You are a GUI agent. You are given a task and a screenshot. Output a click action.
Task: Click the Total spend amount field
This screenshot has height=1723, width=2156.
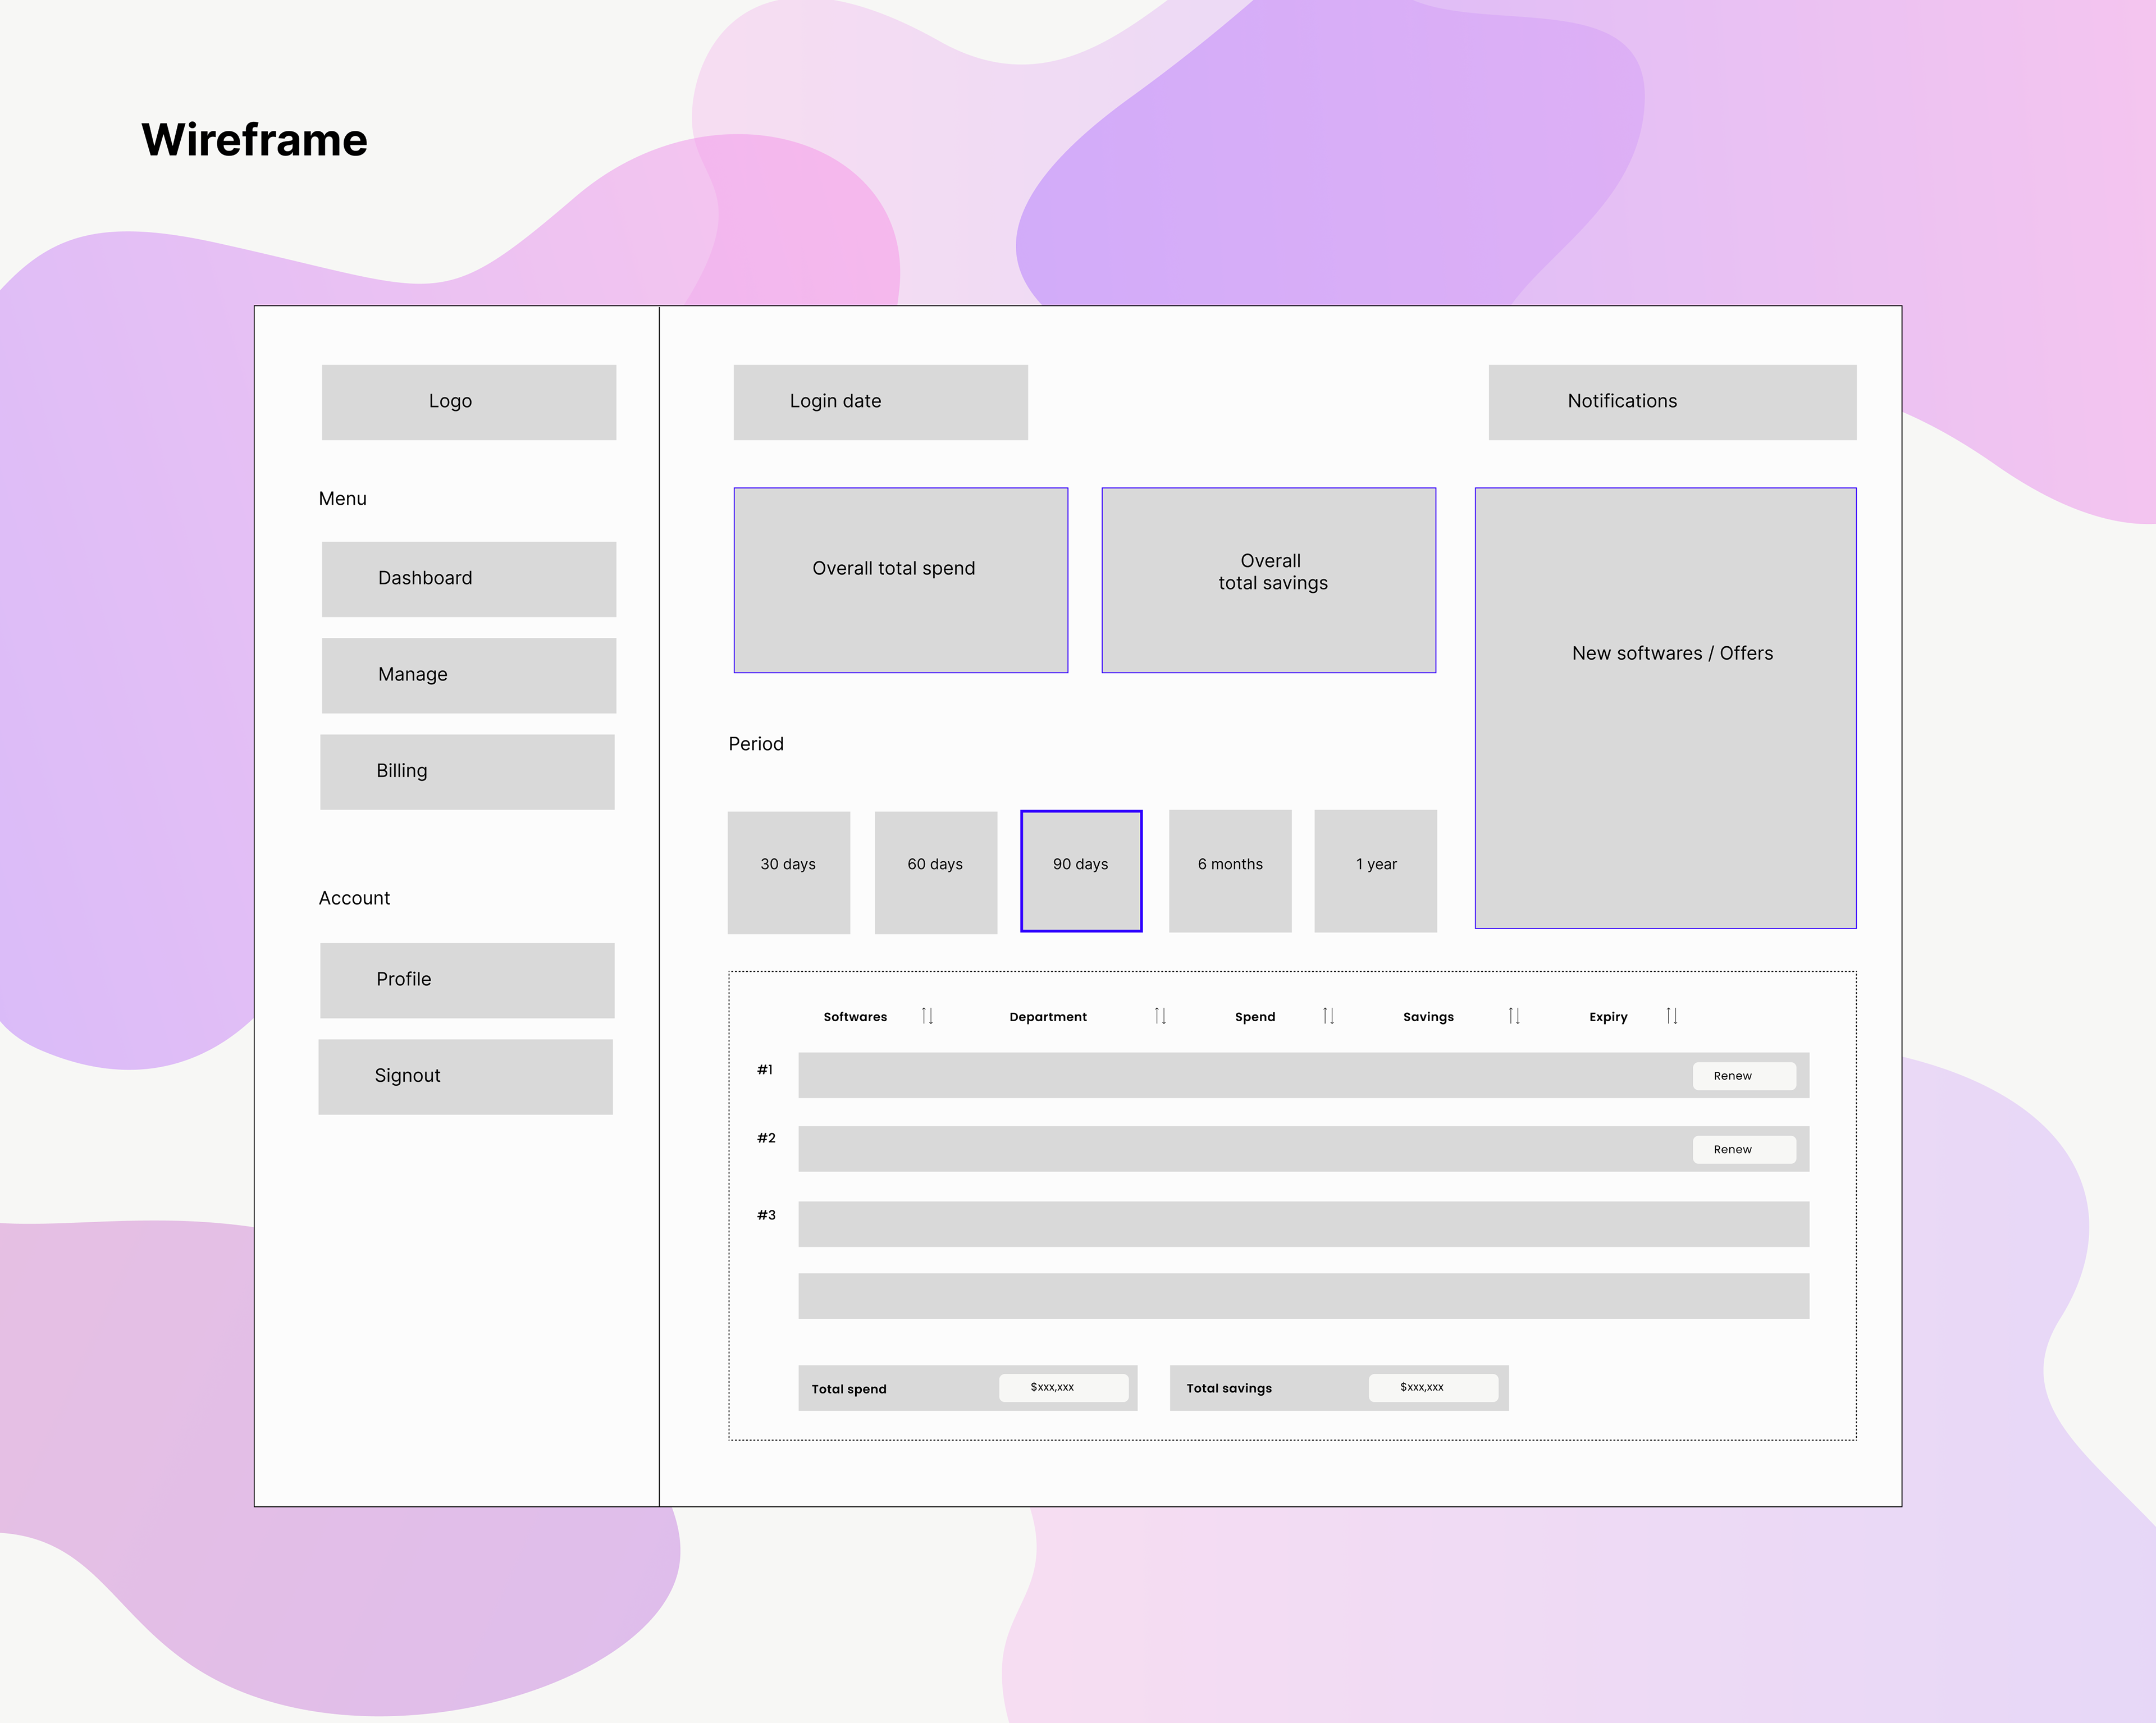click(1063, 1387)
